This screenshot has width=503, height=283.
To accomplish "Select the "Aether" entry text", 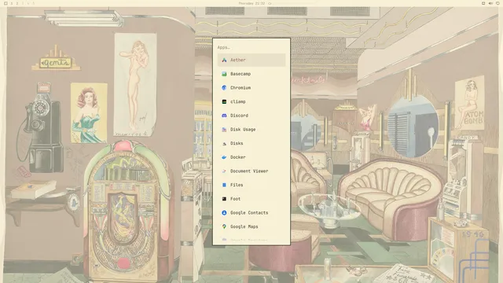I will tap(238, 60).
